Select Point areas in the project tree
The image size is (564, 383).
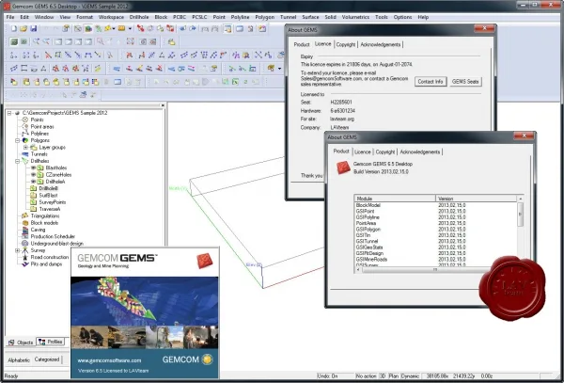click(x=41, y=126)
